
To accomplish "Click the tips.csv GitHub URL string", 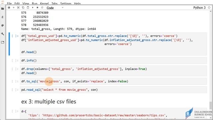I will click(104, 115).
